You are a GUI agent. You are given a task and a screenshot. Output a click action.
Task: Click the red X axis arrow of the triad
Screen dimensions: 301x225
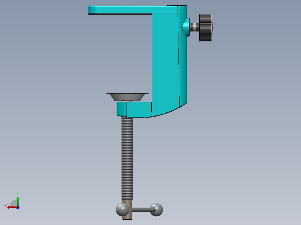click(x=11, y=207)
